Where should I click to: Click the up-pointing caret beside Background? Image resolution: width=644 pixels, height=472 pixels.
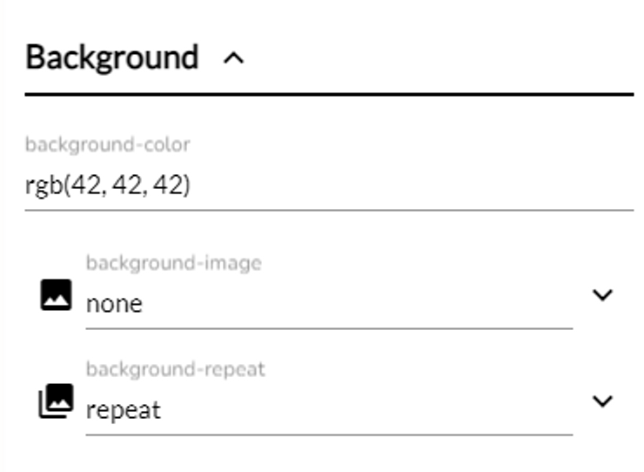click(233, 58)
